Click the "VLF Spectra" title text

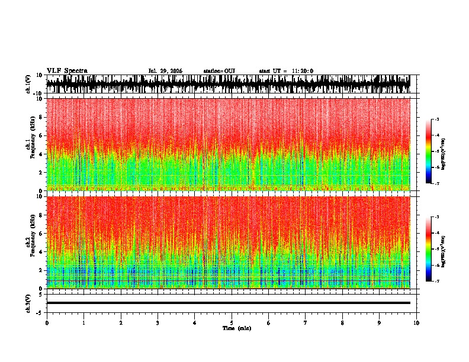pyautogui.click(x=67, y=71)
